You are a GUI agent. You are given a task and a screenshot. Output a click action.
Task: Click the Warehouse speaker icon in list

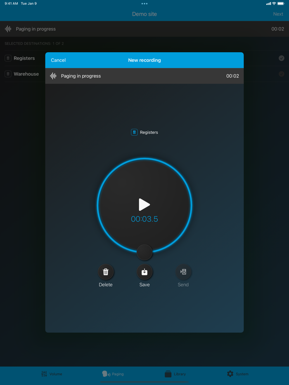(x=8, y=74)
